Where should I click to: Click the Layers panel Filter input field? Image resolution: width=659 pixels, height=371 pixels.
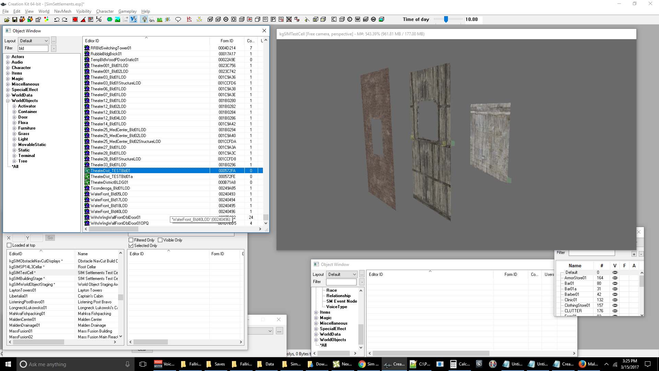pos(591,252)
